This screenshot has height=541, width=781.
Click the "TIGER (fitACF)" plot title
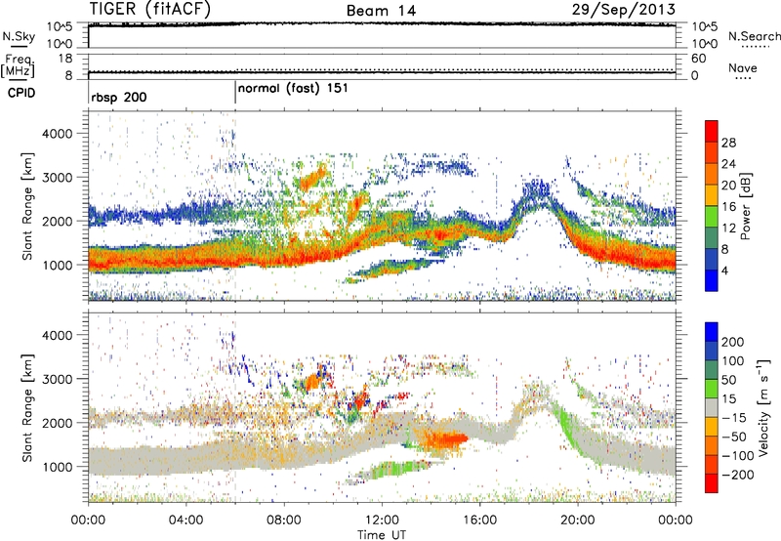150,9
